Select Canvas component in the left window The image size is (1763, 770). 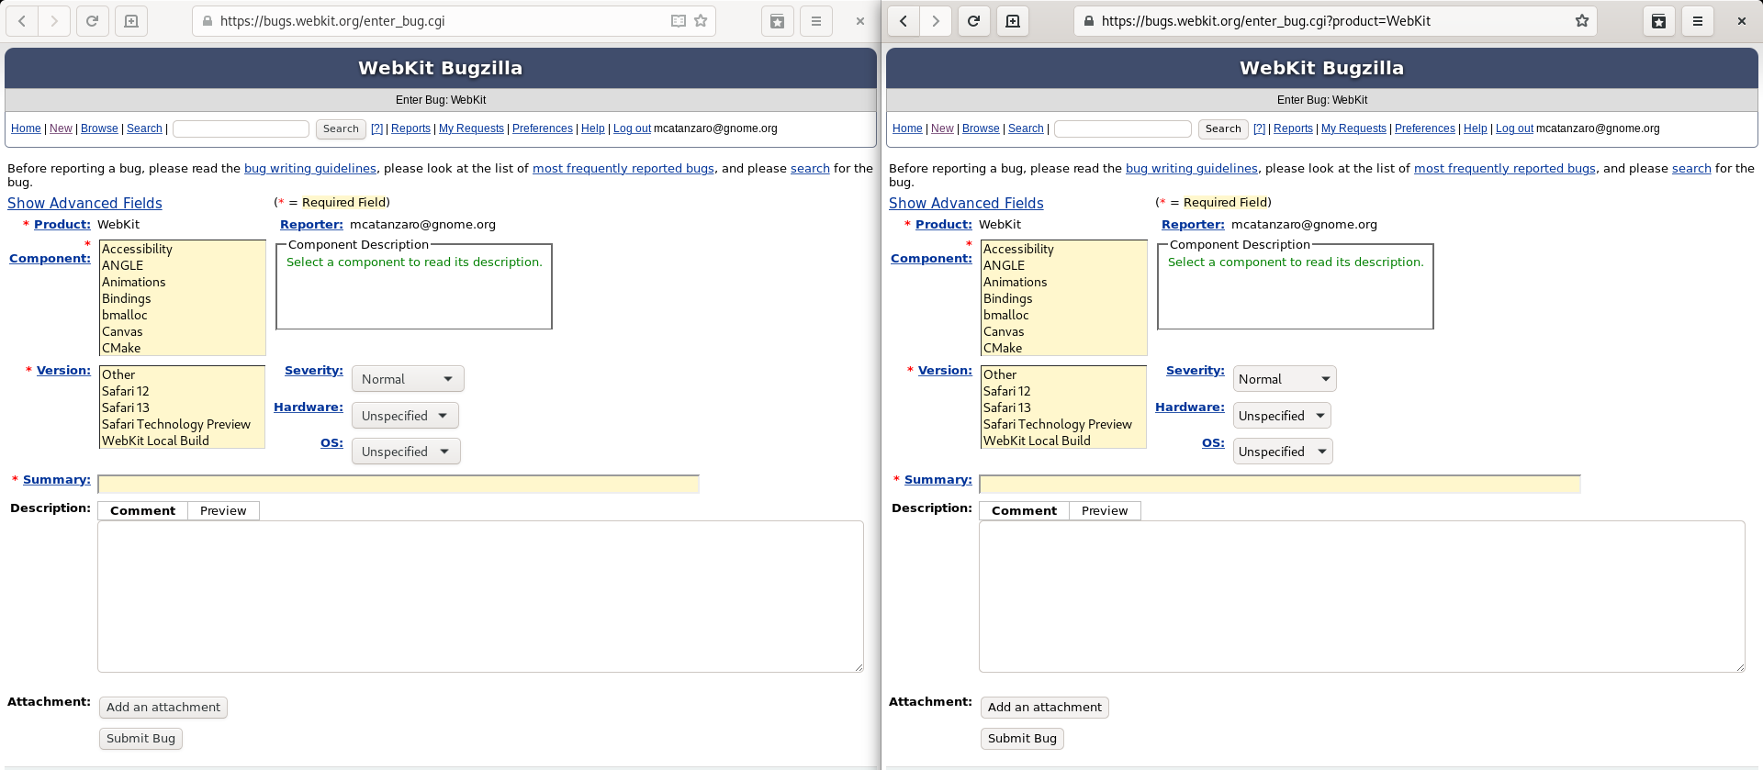point(182,332)
